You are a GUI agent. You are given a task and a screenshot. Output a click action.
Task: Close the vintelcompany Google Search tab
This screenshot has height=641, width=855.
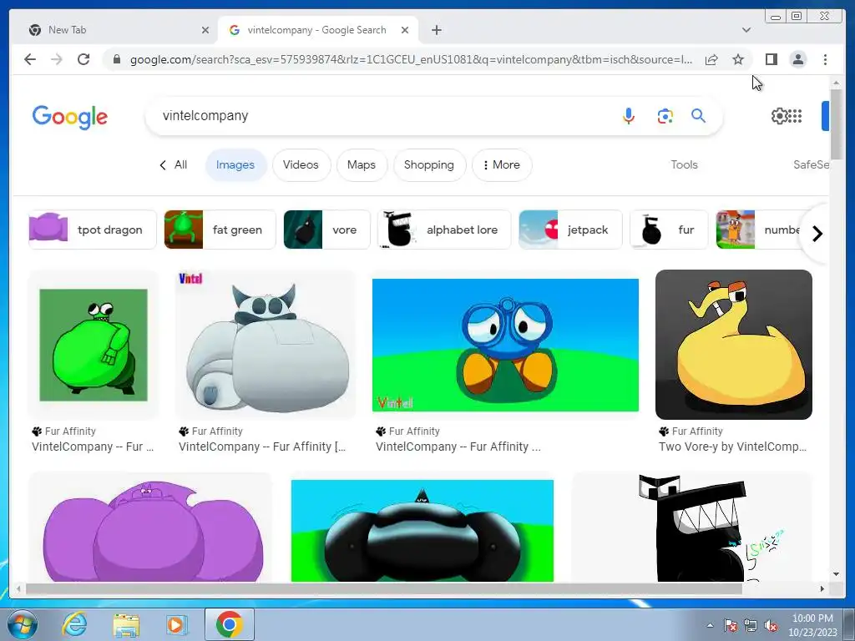[405, 30]
